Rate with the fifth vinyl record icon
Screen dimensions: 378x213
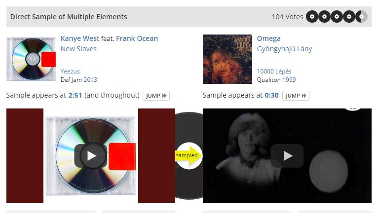point(361,17)
